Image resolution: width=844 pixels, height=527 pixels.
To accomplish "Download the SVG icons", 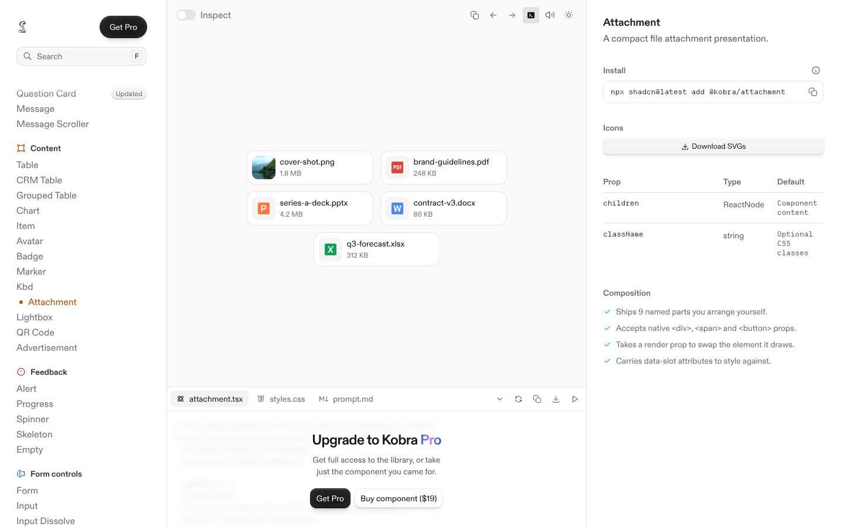I will [x=713, y=146].
